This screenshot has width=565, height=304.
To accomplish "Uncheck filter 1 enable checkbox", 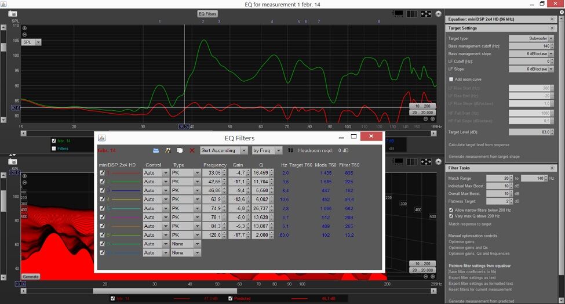I will pyautogui.click(x=103, y=173).
